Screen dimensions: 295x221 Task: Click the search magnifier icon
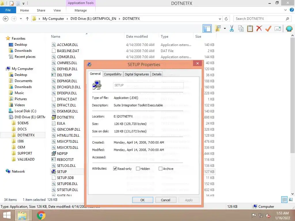[x=287, y=19]
